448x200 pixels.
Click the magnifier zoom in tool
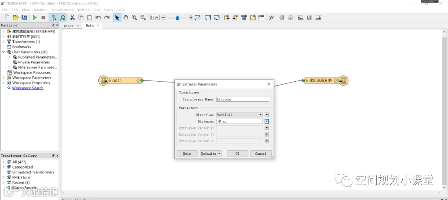134,18
